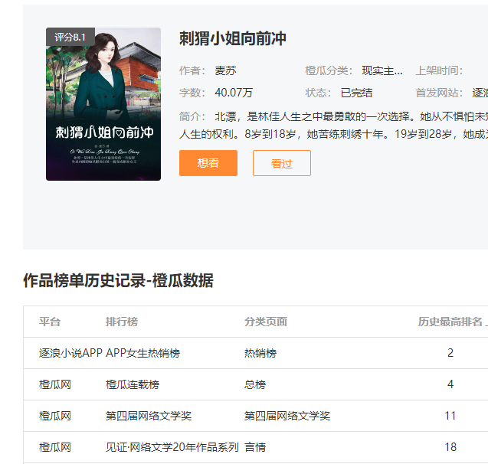
Task: Click the 想看 orange button
Action: [x=208, y=163]
